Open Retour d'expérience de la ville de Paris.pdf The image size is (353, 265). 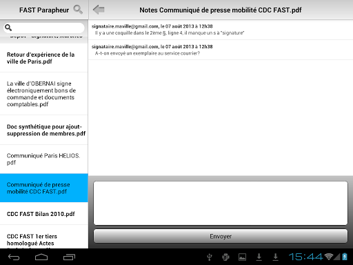click(x=44, y=58)
